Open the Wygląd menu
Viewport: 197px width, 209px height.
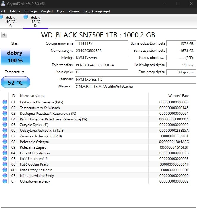point(47,11)
